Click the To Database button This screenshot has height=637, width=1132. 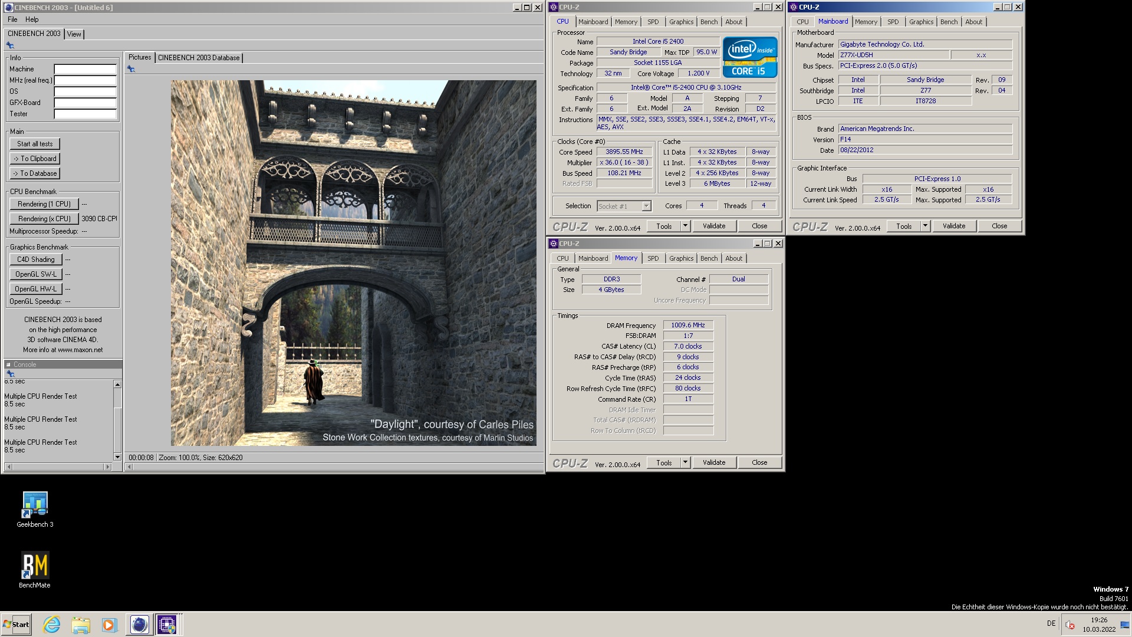pyautogui.click(x=35, y=173)
